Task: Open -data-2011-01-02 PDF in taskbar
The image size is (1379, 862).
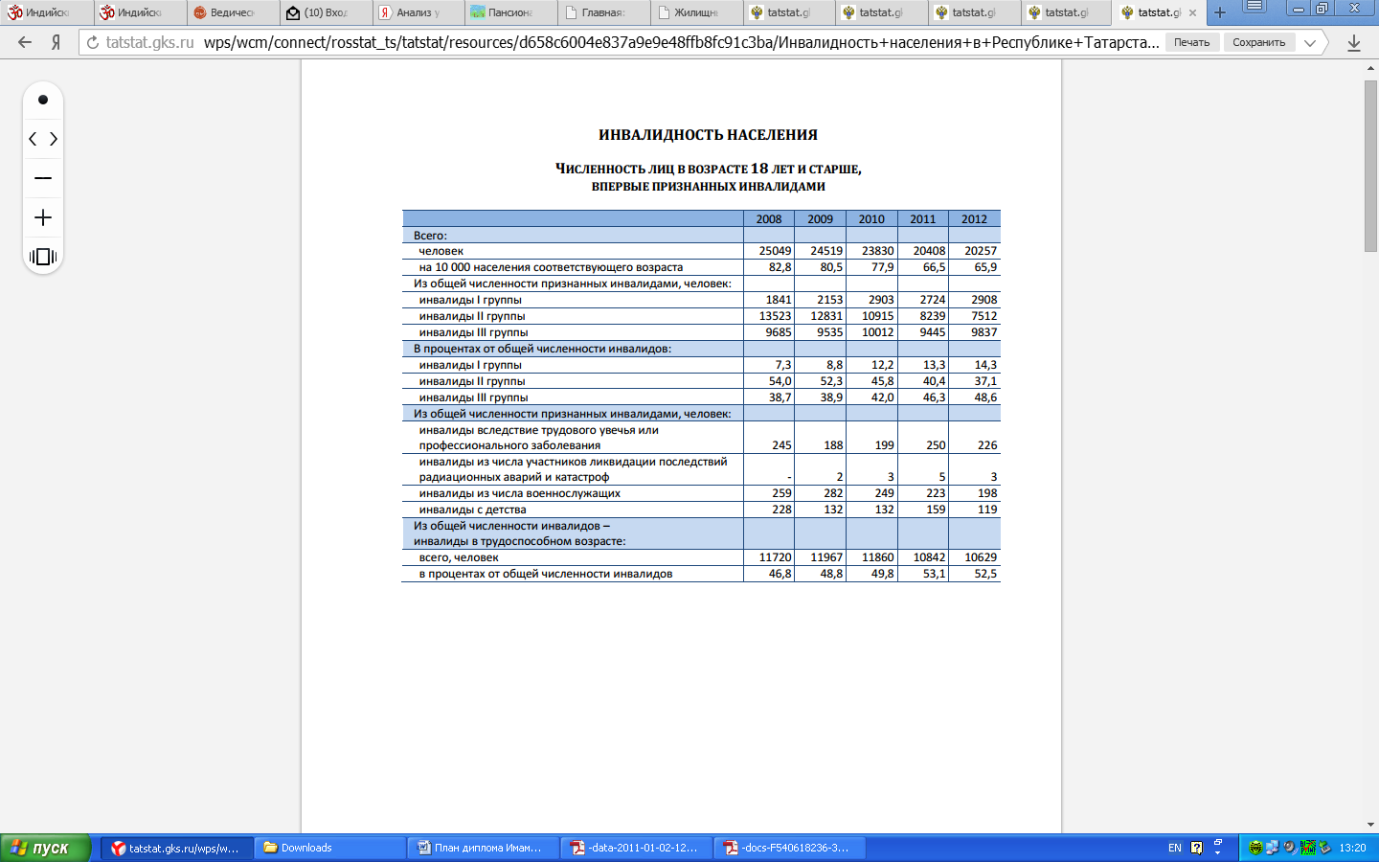Action: (x=637, y=848)
